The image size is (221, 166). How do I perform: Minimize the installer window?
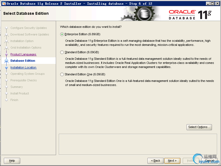(x=208, y=4)
